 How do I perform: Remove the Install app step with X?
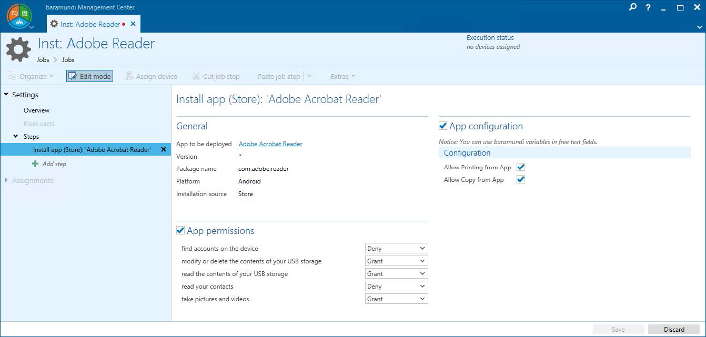pyautogui.click(x=164, y=150)
